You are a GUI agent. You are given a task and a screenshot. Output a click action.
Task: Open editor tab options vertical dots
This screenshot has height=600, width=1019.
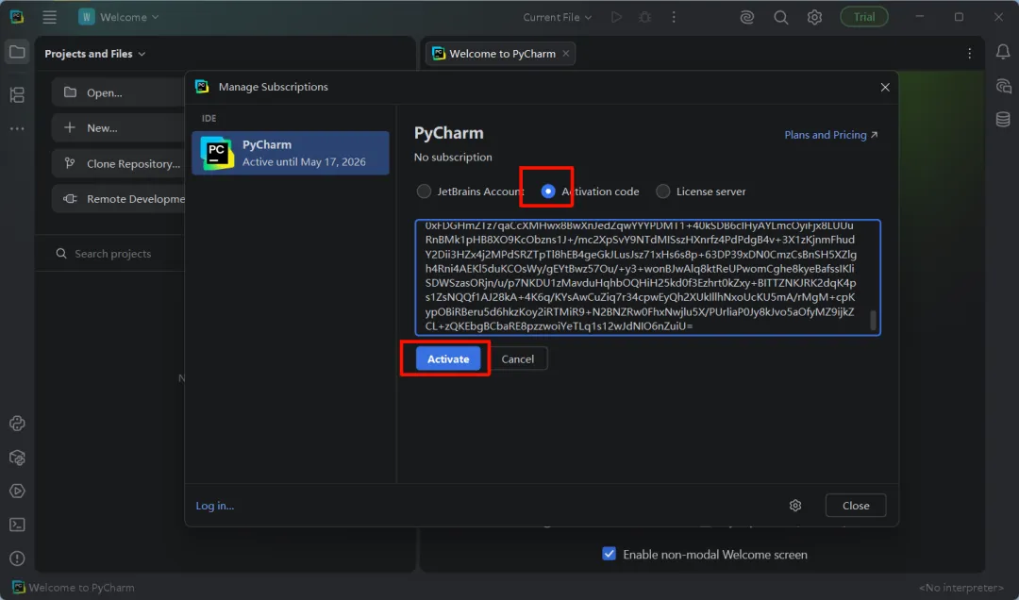click(969, 54)
